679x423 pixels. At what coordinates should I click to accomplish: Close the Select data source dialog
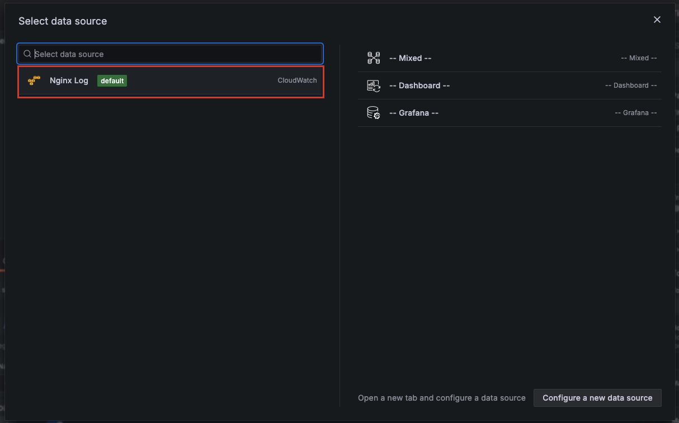click(657, 20)
